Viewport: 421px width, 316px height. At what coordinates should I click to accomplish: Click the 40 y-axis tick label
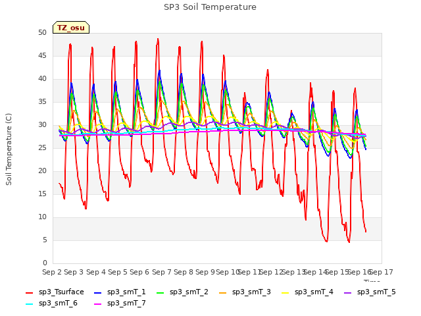tap(42, 79)
